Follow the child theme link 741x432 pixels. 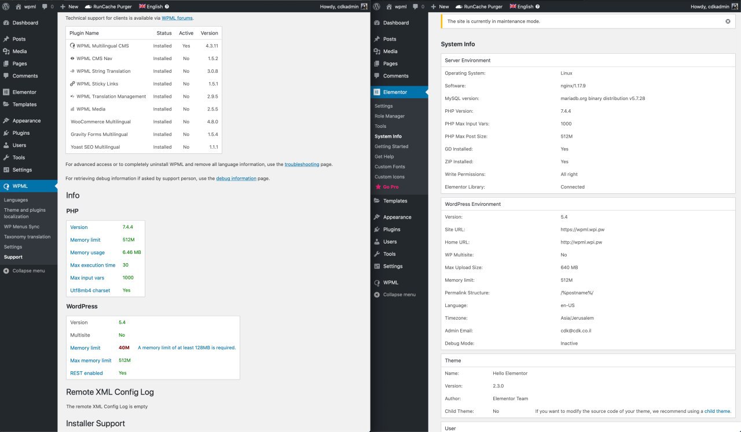pos(717,411)
